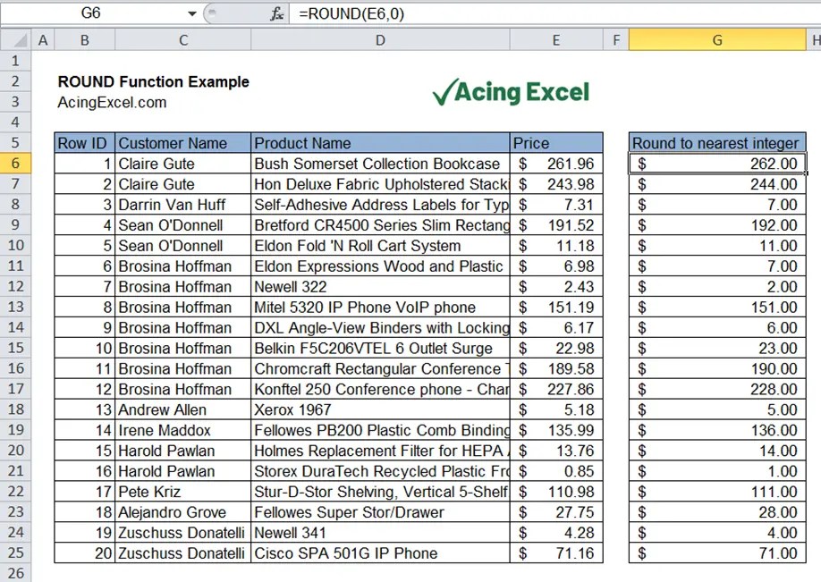This screenshot has width=821, height=582.
Task: Select Mitel 5320 IP Phone VoIP phone cell
Action: click(x=380, y=307)
